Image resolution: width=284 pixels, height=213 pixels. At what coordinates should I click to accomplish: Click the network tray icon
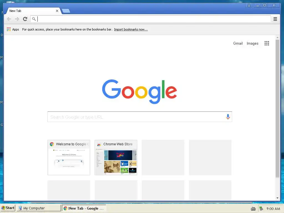coord(261,209)
